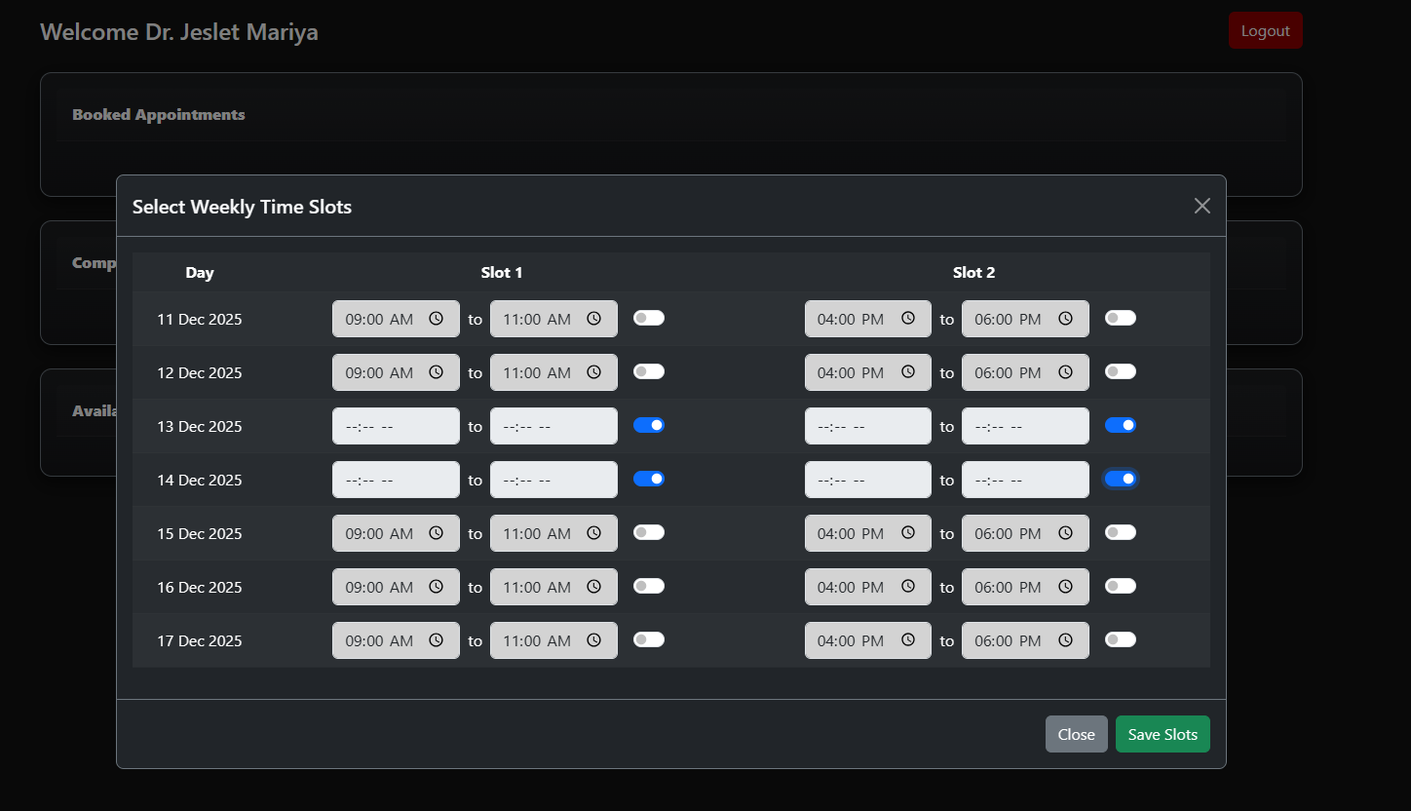
Task: Click the "Day" column header
Action: (x=200, y=273)
